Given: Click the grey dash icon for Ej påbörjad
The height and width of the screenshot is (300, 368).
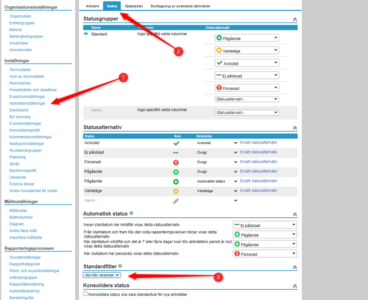Looking at the screenshot, I should coord(176,153).
